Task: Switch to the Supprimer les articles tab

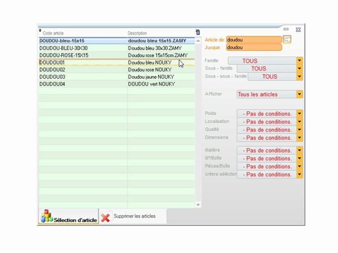Action: pyautogui.click(x=133, y=216)
